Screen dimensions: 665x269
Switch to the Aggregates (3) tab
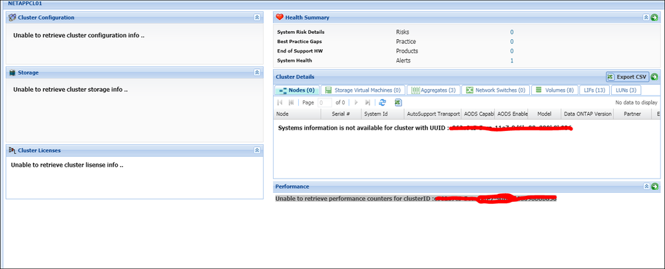point(433,90)
